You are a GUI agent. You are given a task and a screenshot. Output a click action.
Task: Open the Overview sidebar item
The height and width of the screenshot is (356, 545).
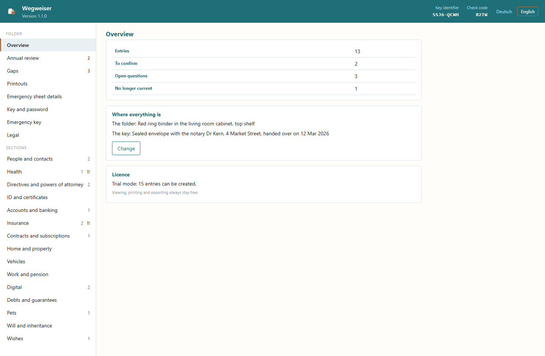tap(48, 45)
